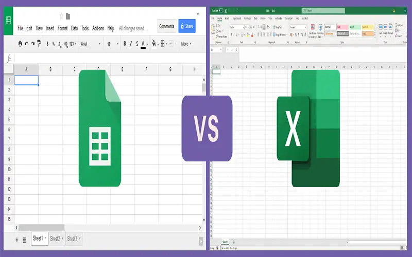The image size is (412, 257).
Task: Click the print icon in Google Sheets
Action: [x=20, y=44]
